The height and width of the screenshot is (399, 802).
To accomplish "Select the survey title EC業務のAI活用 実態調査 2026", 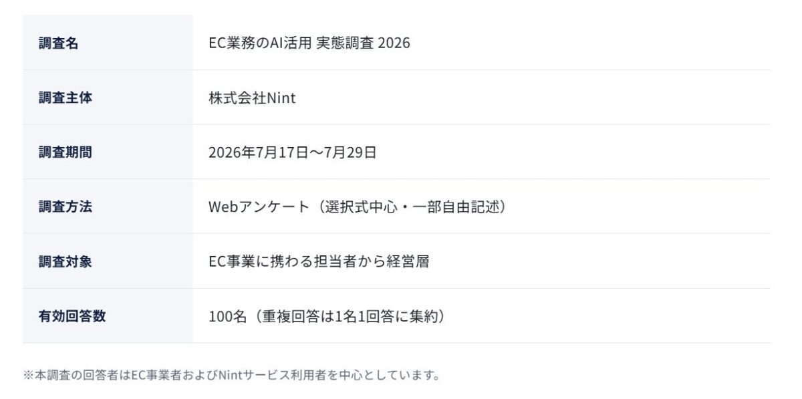I will 309,43.
